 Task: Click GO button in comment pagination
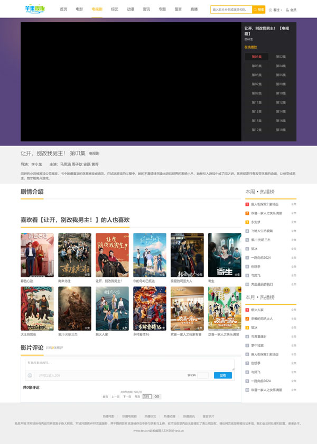coord(157,396)
